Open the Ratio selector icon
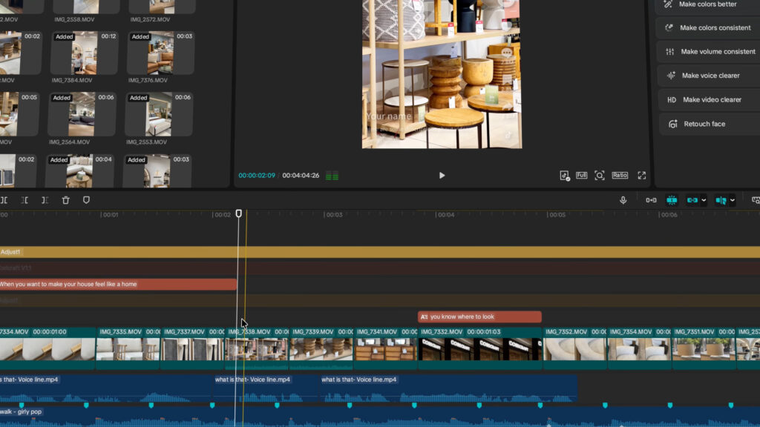 click(x=620, y=175)
